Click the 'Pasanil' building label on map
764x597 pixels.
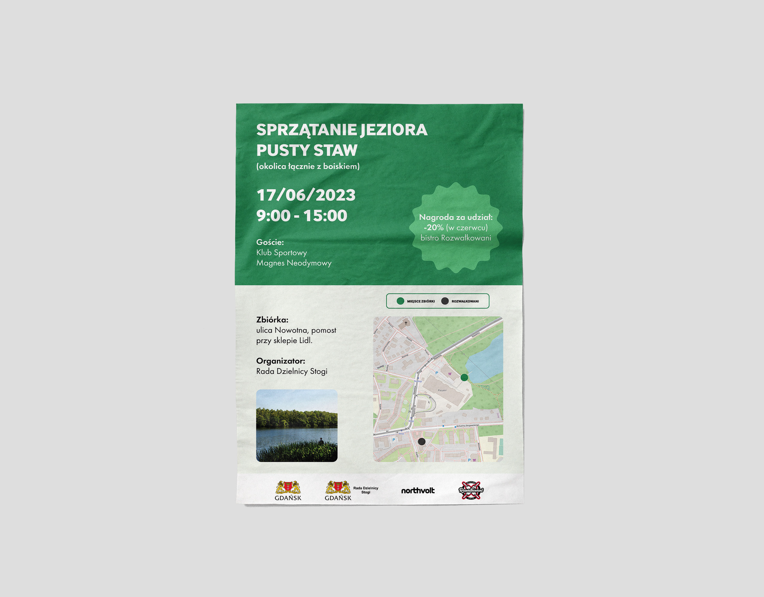point(442,390)
